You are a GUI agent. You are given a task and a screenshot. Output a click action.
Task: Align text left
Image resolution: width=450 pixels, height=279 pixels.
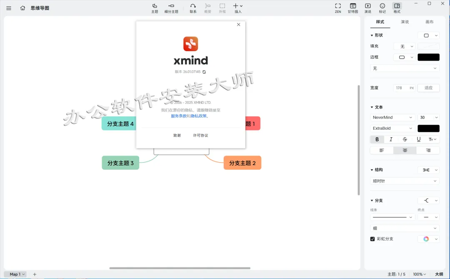382,151
